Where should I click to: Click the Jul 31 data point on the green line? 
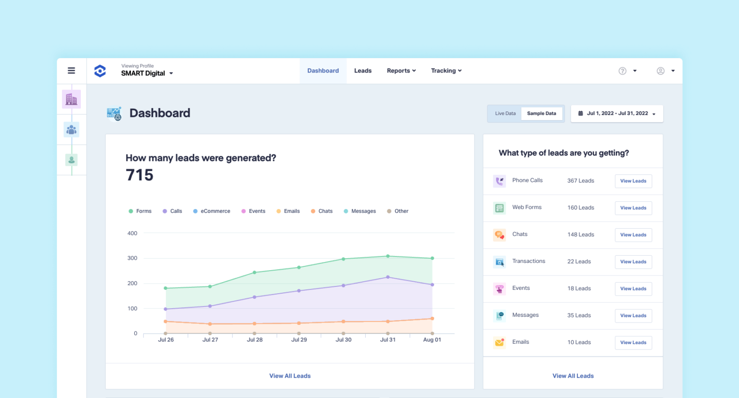[x=387, y=256]
